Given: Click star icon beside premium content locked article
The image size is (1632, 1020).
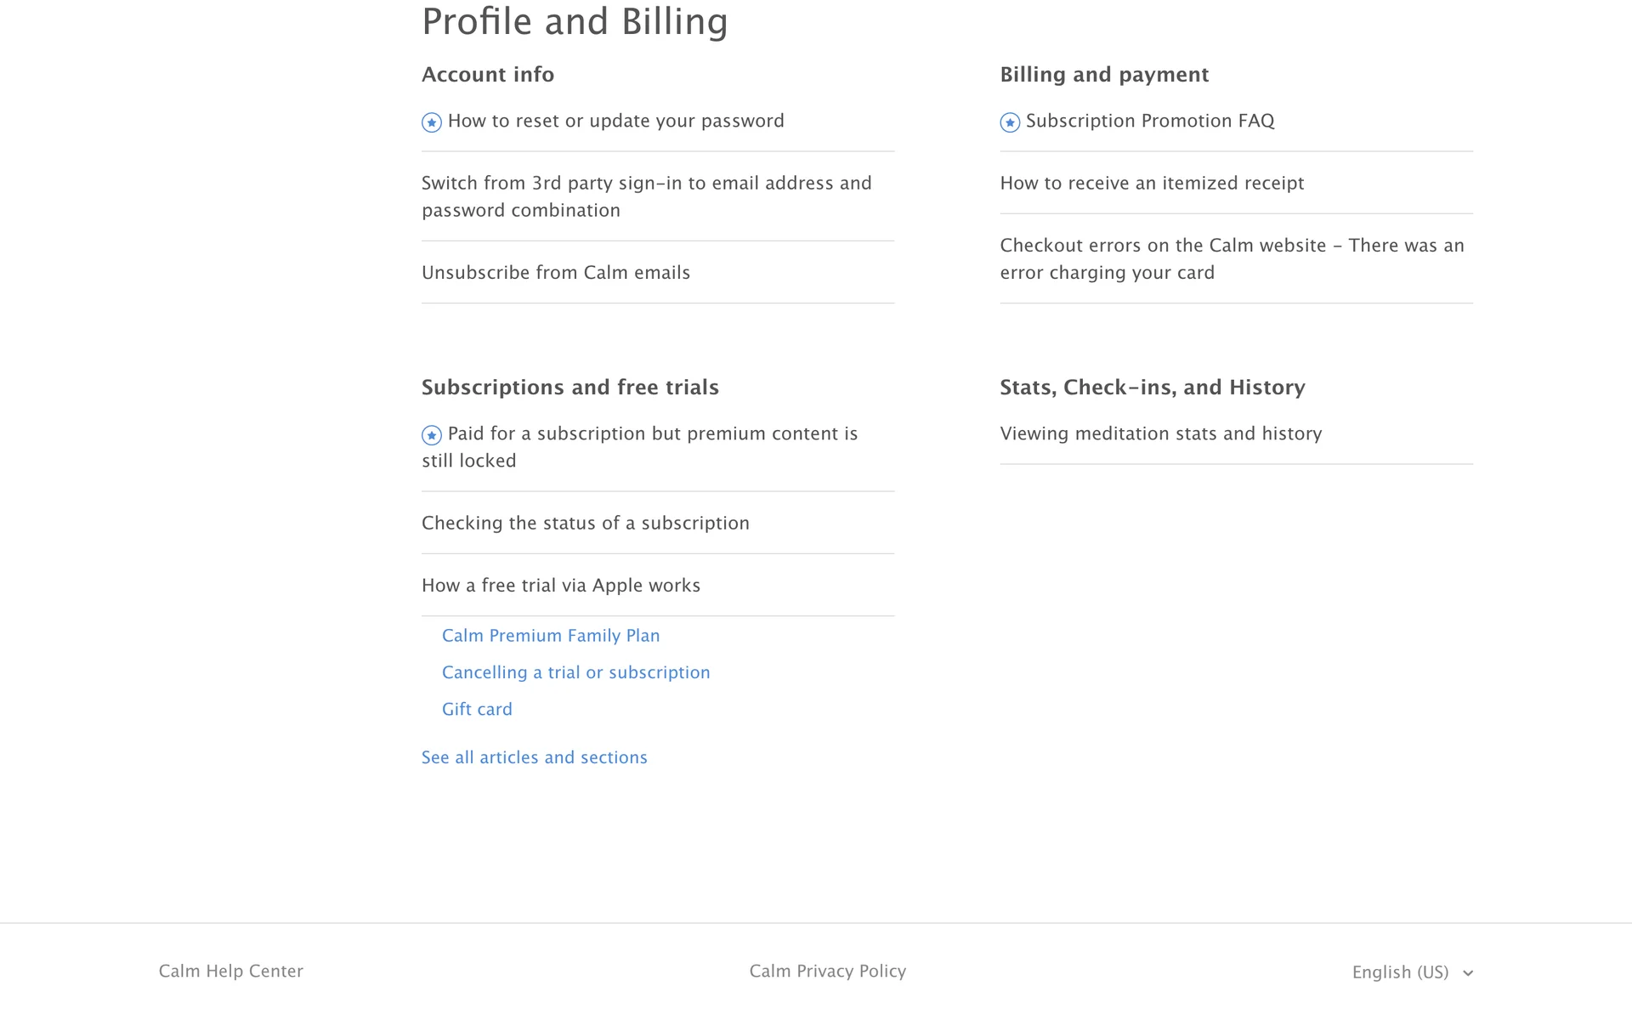Looking at the screenshot, I should [432, 435].
